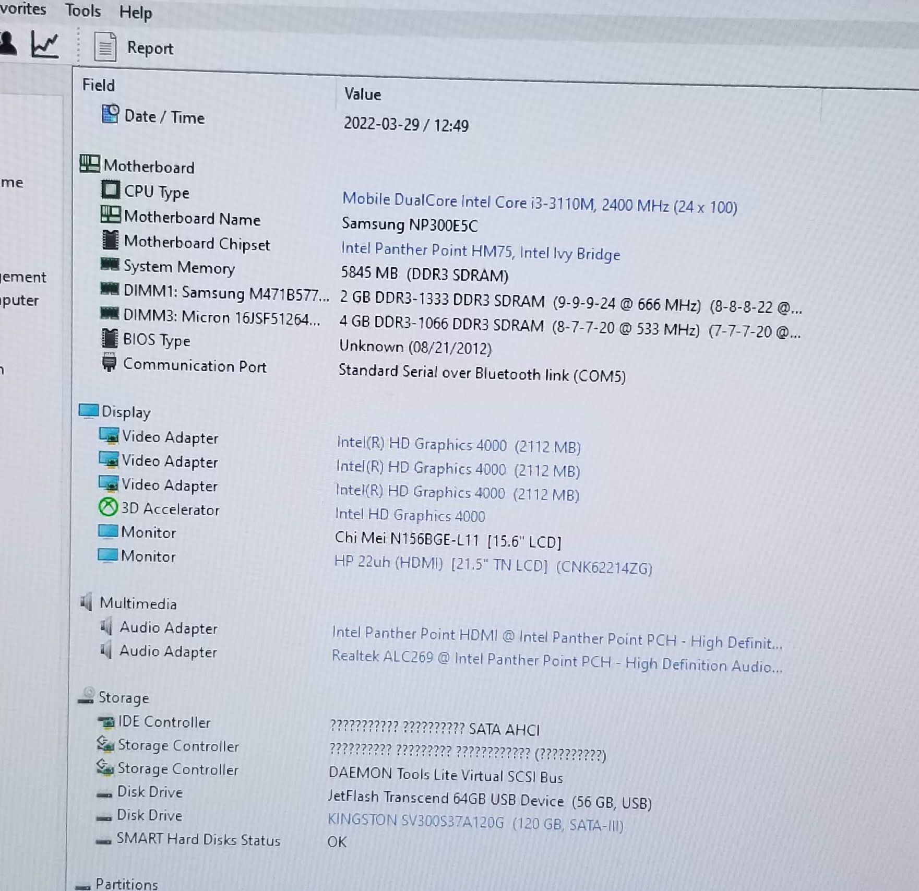Open the KINGSTON SV300S37A120G disk link

(475, 823)
